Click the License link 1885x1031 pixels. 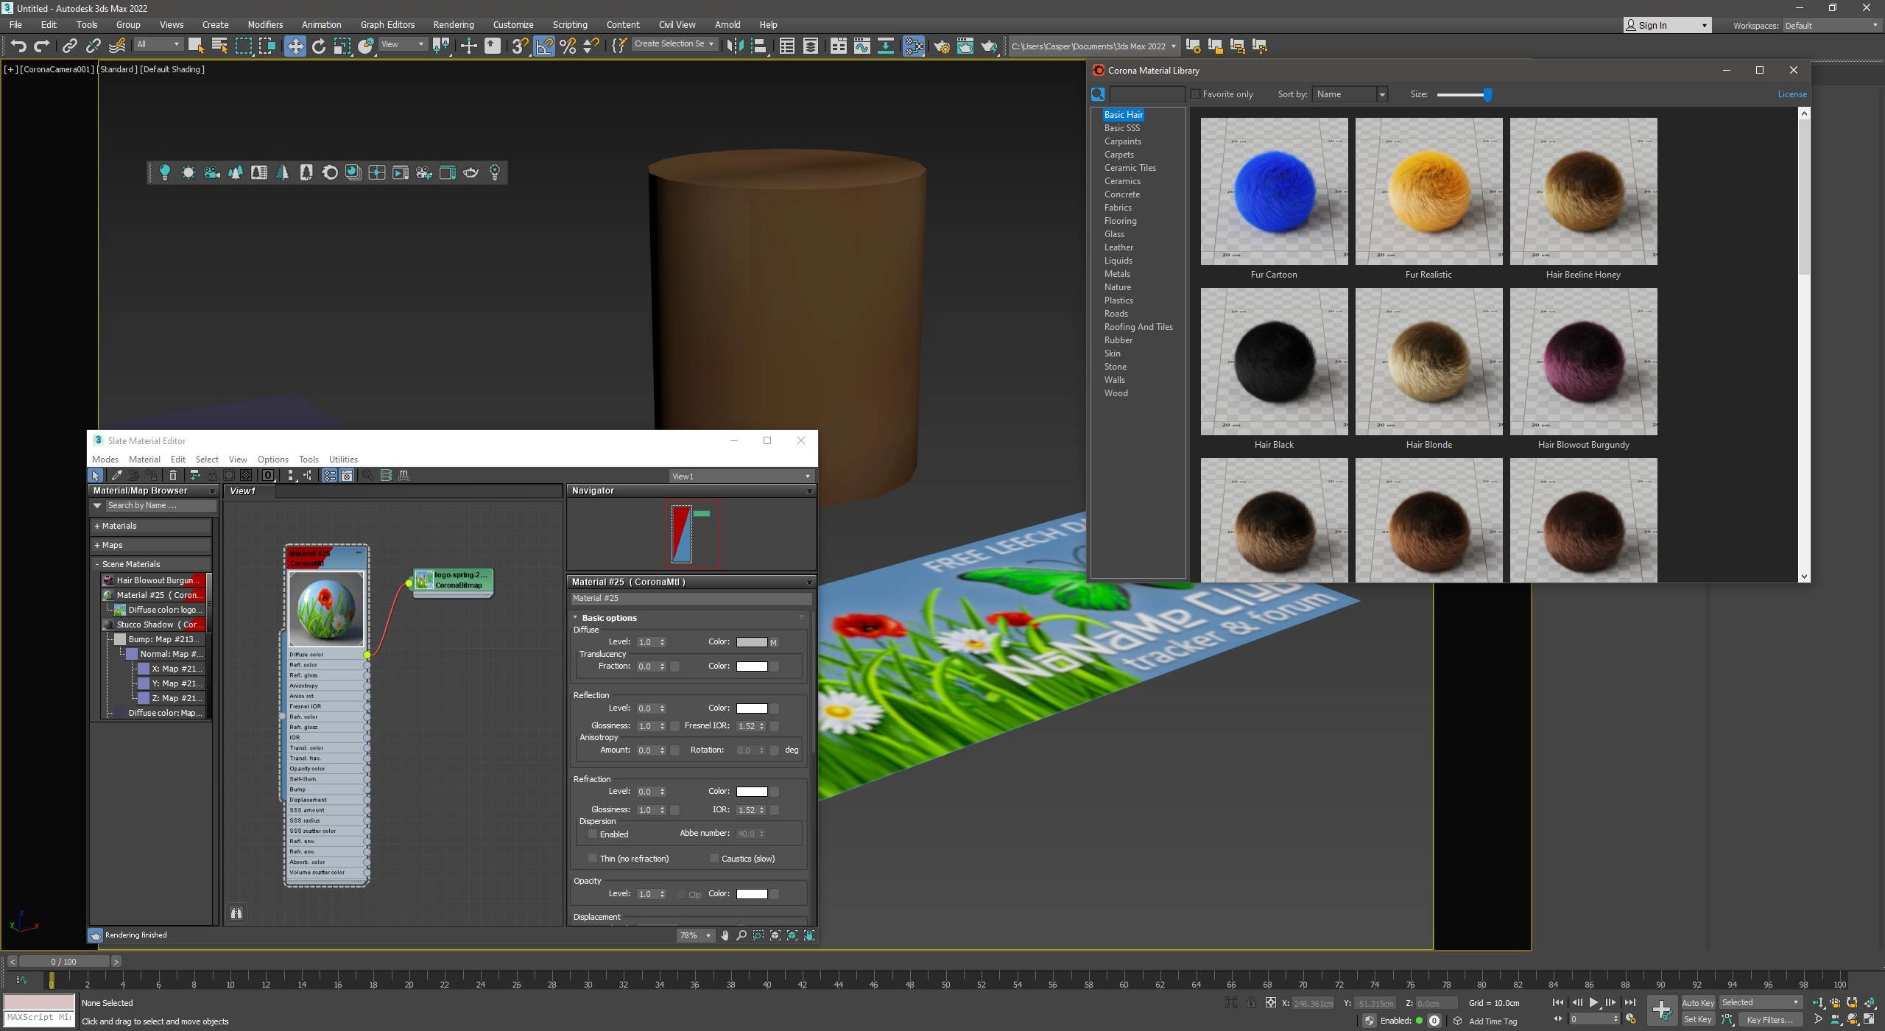(x=1791, y=94)
